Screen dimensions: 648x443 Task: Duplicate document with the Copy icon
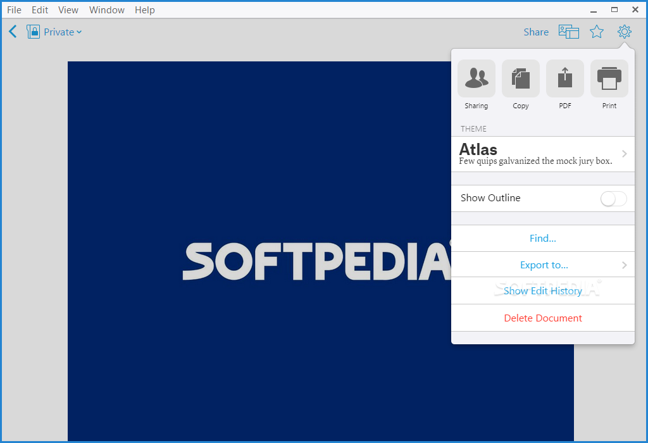pos(520,78)
